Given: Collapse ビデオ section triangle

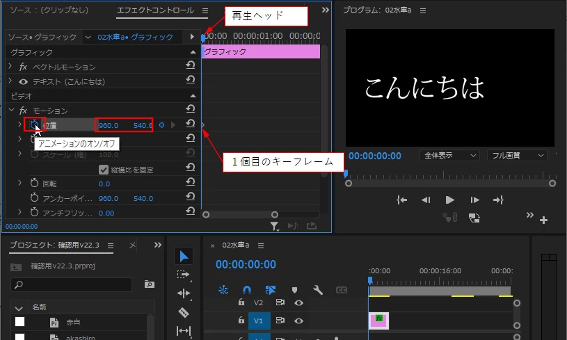Looking at the screenshot, I should pos(193,96).
